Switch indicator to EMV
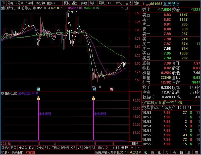Viewport: 201px width, 155px height. [x=101, y=148]
